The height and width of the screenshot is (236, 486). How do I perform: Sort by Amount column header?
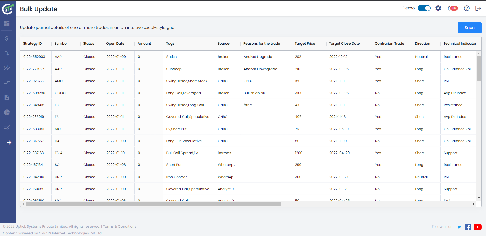pos(144,43)
